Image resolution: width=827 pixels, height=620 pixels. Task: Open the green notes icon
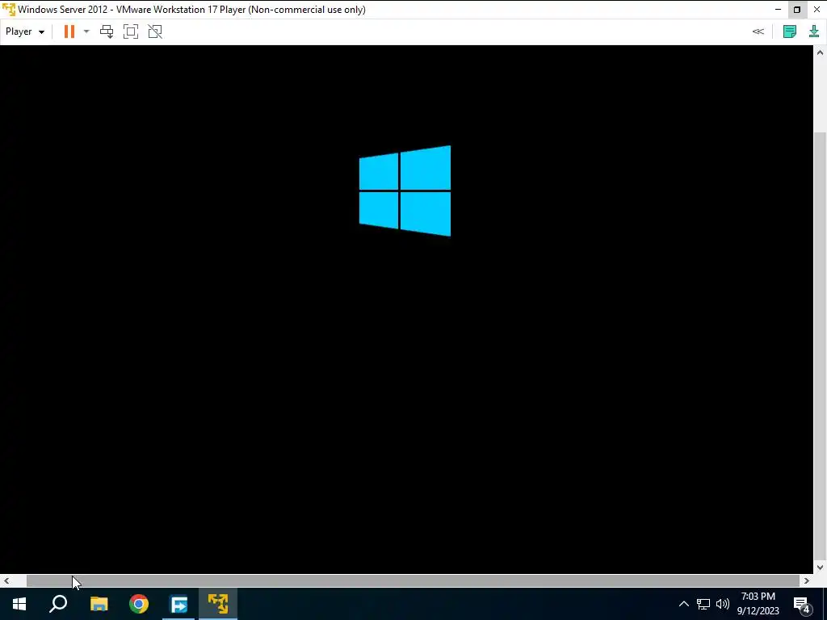tap(790, 31)
